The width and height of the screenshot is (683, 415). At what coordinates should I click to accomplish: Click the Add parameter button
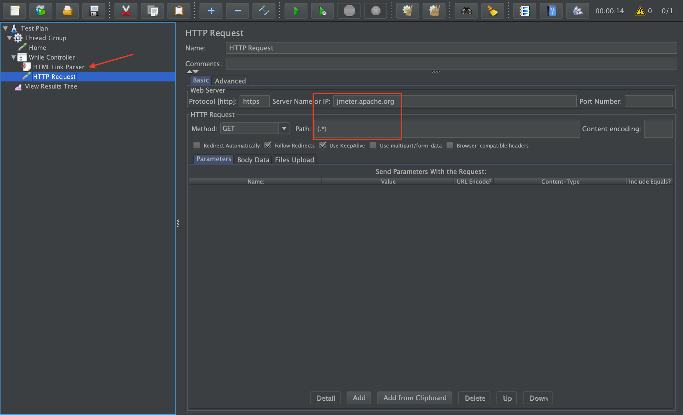[x=359, y=398]
